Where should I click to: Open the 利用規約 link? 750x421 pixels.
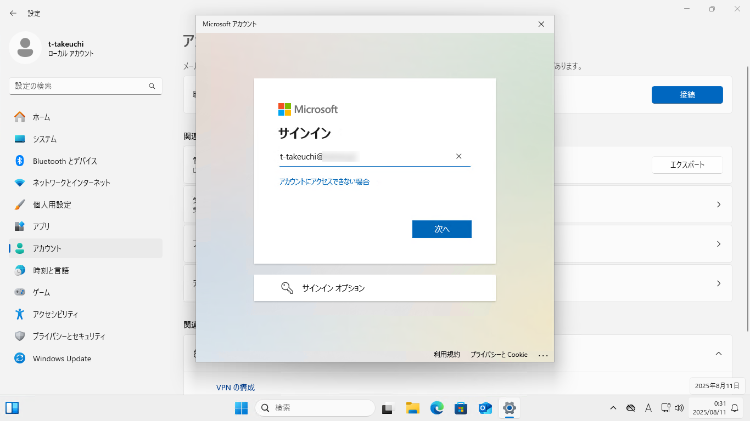point(447,355)
